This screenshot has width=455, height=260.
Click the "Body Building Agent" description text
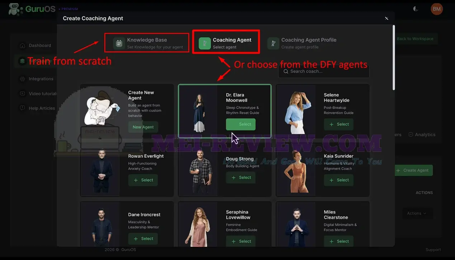(x=243, y=166)
